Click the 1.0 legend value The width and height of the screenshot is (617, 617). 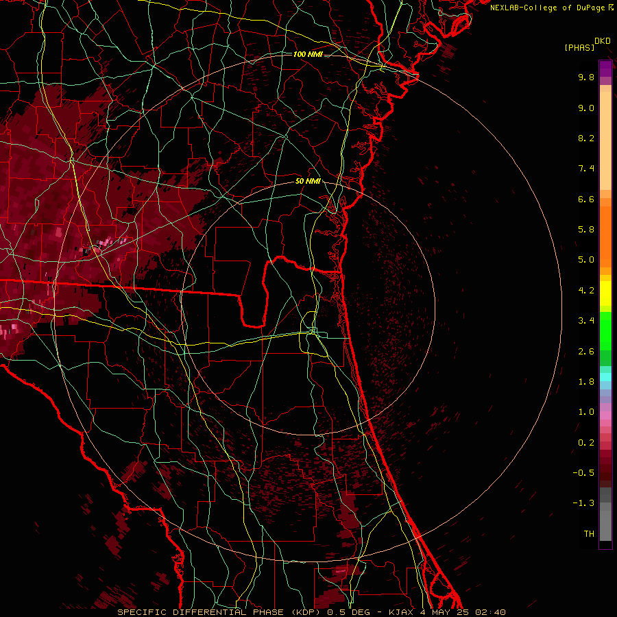click(586, 412)
